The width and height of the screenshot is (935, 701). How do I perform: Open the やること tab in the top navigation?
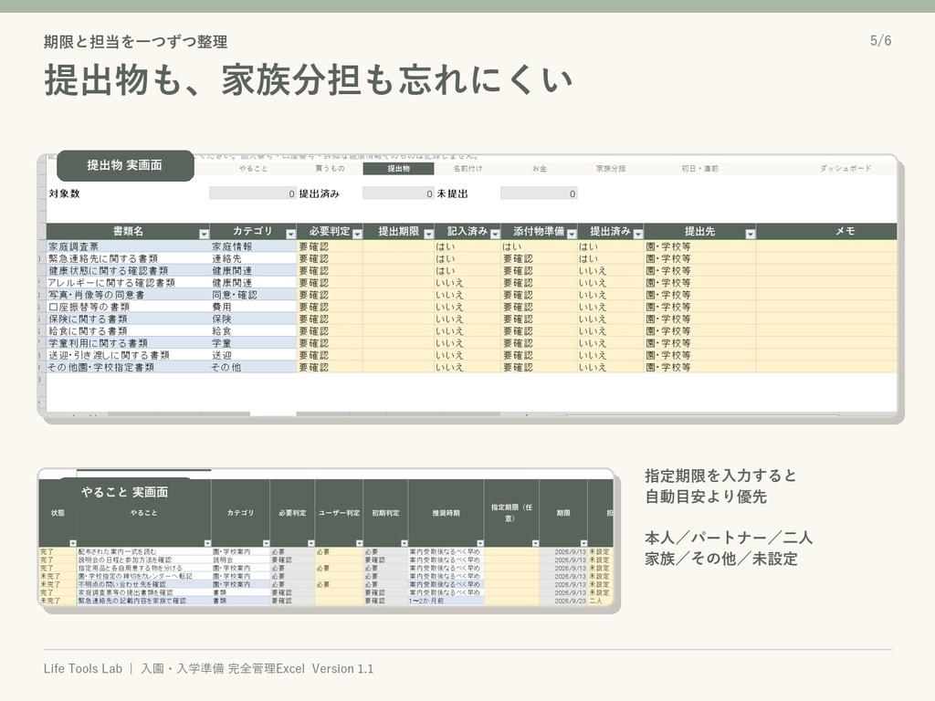[x=254, y=169]
